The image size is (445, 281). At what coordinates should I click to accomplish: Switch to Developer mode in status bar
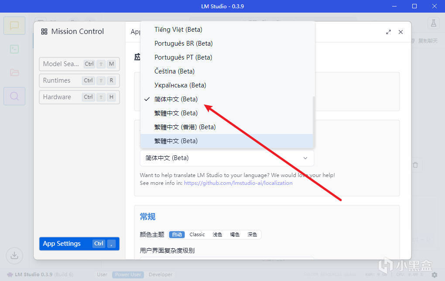[161, 274]
